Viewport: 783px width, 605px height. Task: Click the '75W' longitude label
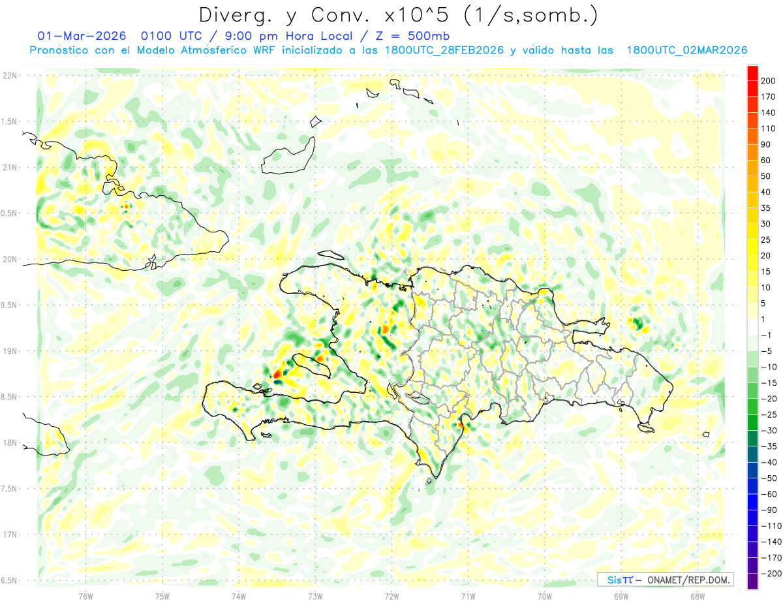pos(162,596)
